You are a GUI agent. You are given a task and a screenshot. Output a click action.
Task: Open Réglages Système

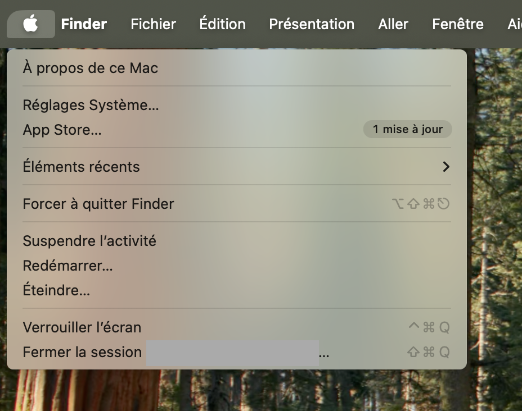91,105
